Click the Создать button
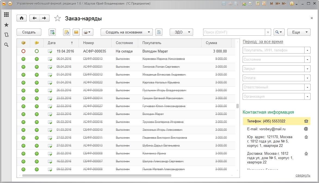This screenshot has width=319, height=183. click(x=29, y=32)
